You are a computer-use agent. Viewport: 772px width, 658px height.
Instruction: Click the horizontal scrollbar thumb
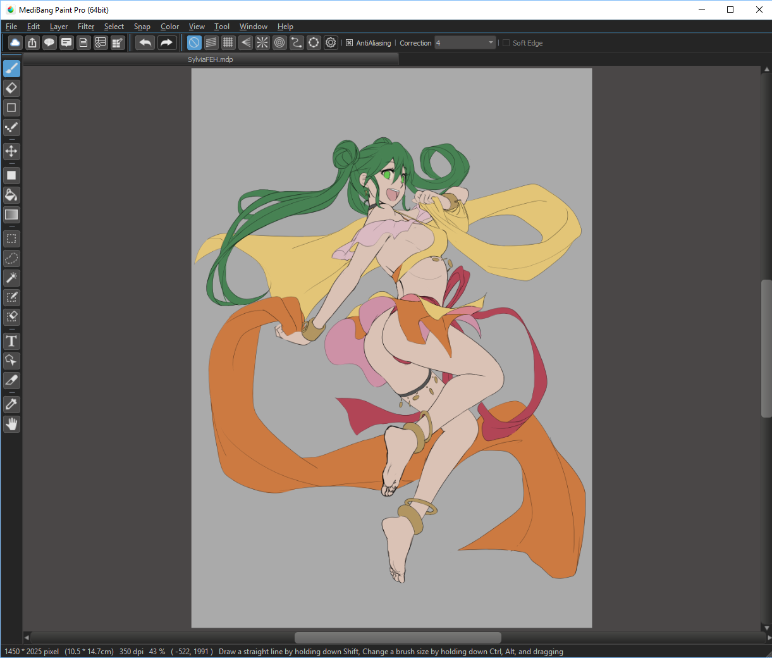coord(398,638)
